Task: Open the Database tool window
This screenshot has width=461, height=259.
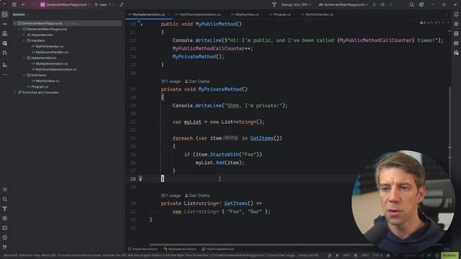Action: (456, 34)
